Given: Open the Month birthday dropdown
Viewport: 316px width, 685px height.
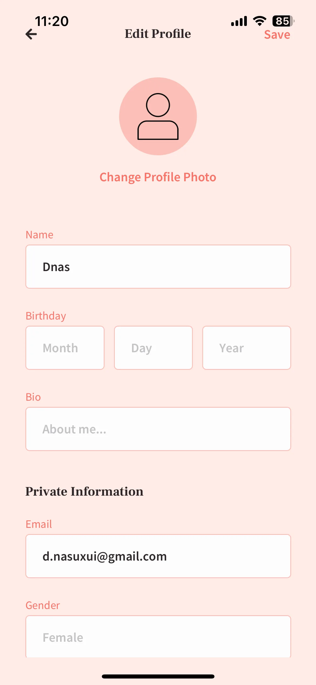Looking at the screenshot, I should pyautogui.click(x=65, y=348).
